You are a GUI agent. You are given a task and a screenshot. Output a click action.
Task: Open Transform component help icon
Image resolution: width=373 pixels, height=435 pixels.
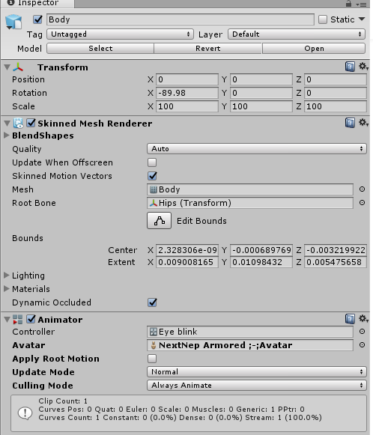click(350, 67)
